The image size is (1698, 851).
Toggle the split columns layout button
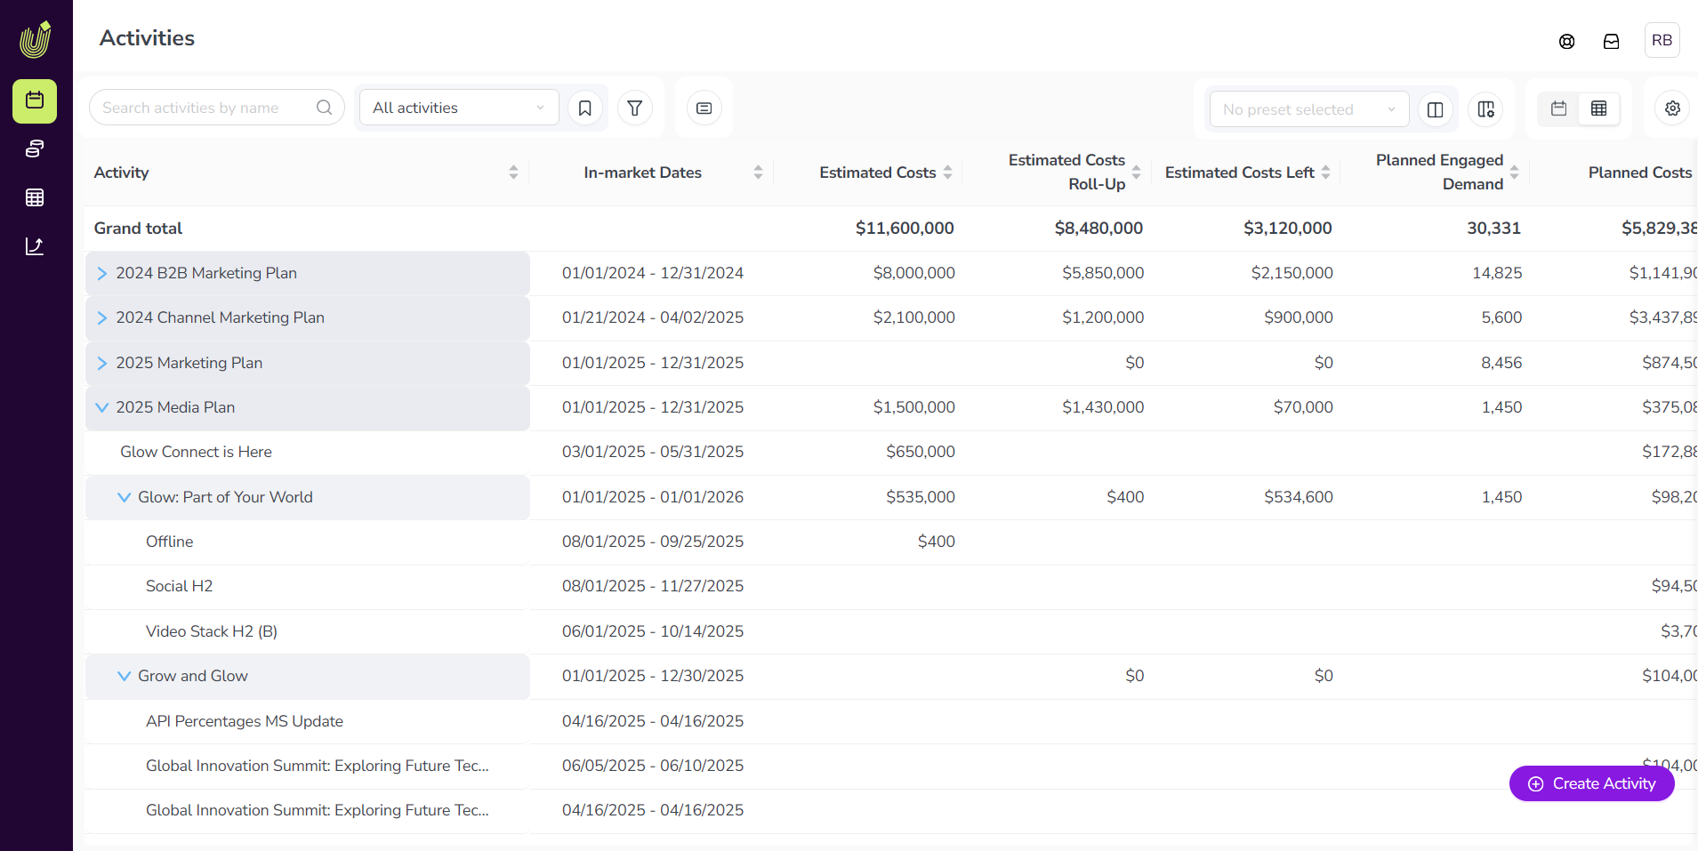click(x=1435, y=109)
